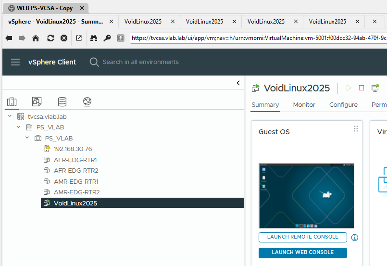Close the vSphere - VoidLinux2025 - Summ... tab
Viewport: 387px width, 266px height.
click(x=112, y=22)
